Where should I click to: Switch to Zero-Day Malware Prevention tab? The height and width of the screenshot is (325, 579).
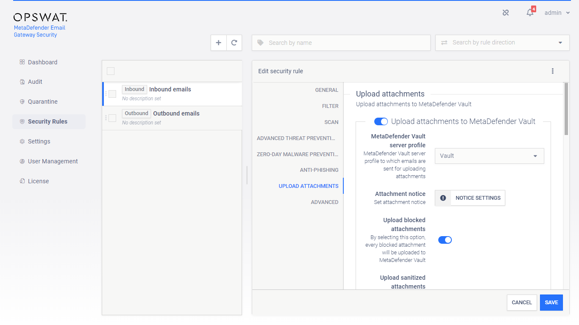pos(298,154)
